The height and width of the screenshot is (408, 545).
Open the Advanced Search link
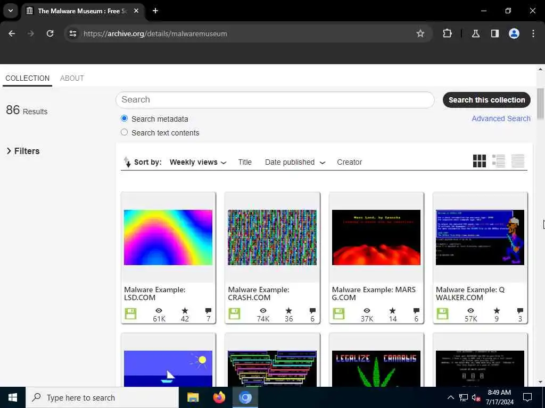coord(501,118)
